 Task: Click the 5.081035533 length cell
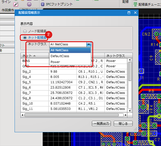pyautogui.click(x=63, y=109)
